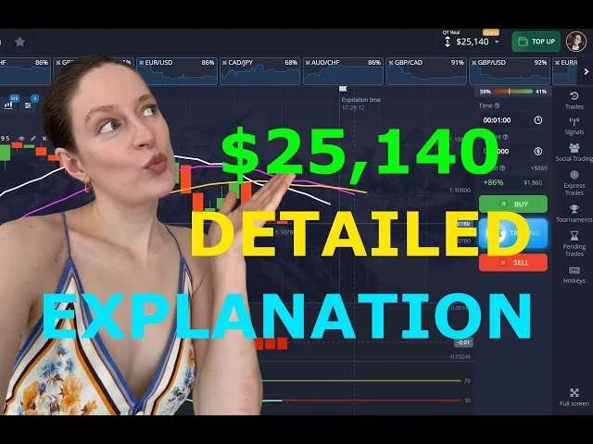
Task: Open the Hotkeys keyboard icon
Action: [574, 270]
